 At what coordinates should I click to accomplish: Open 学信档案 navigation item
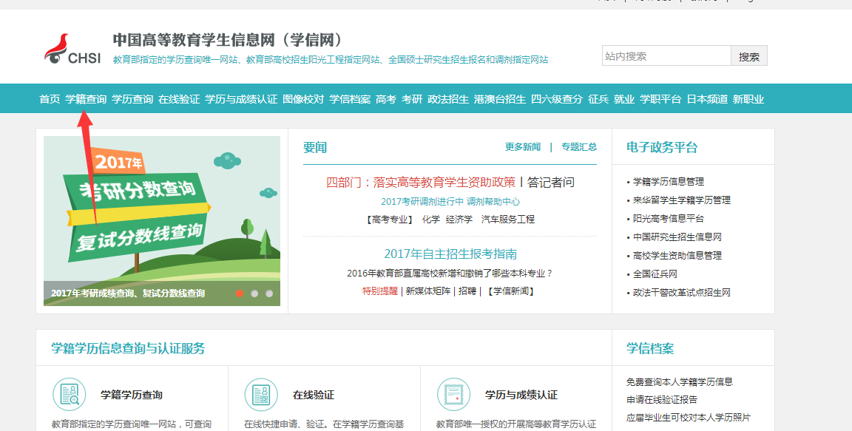350,99
